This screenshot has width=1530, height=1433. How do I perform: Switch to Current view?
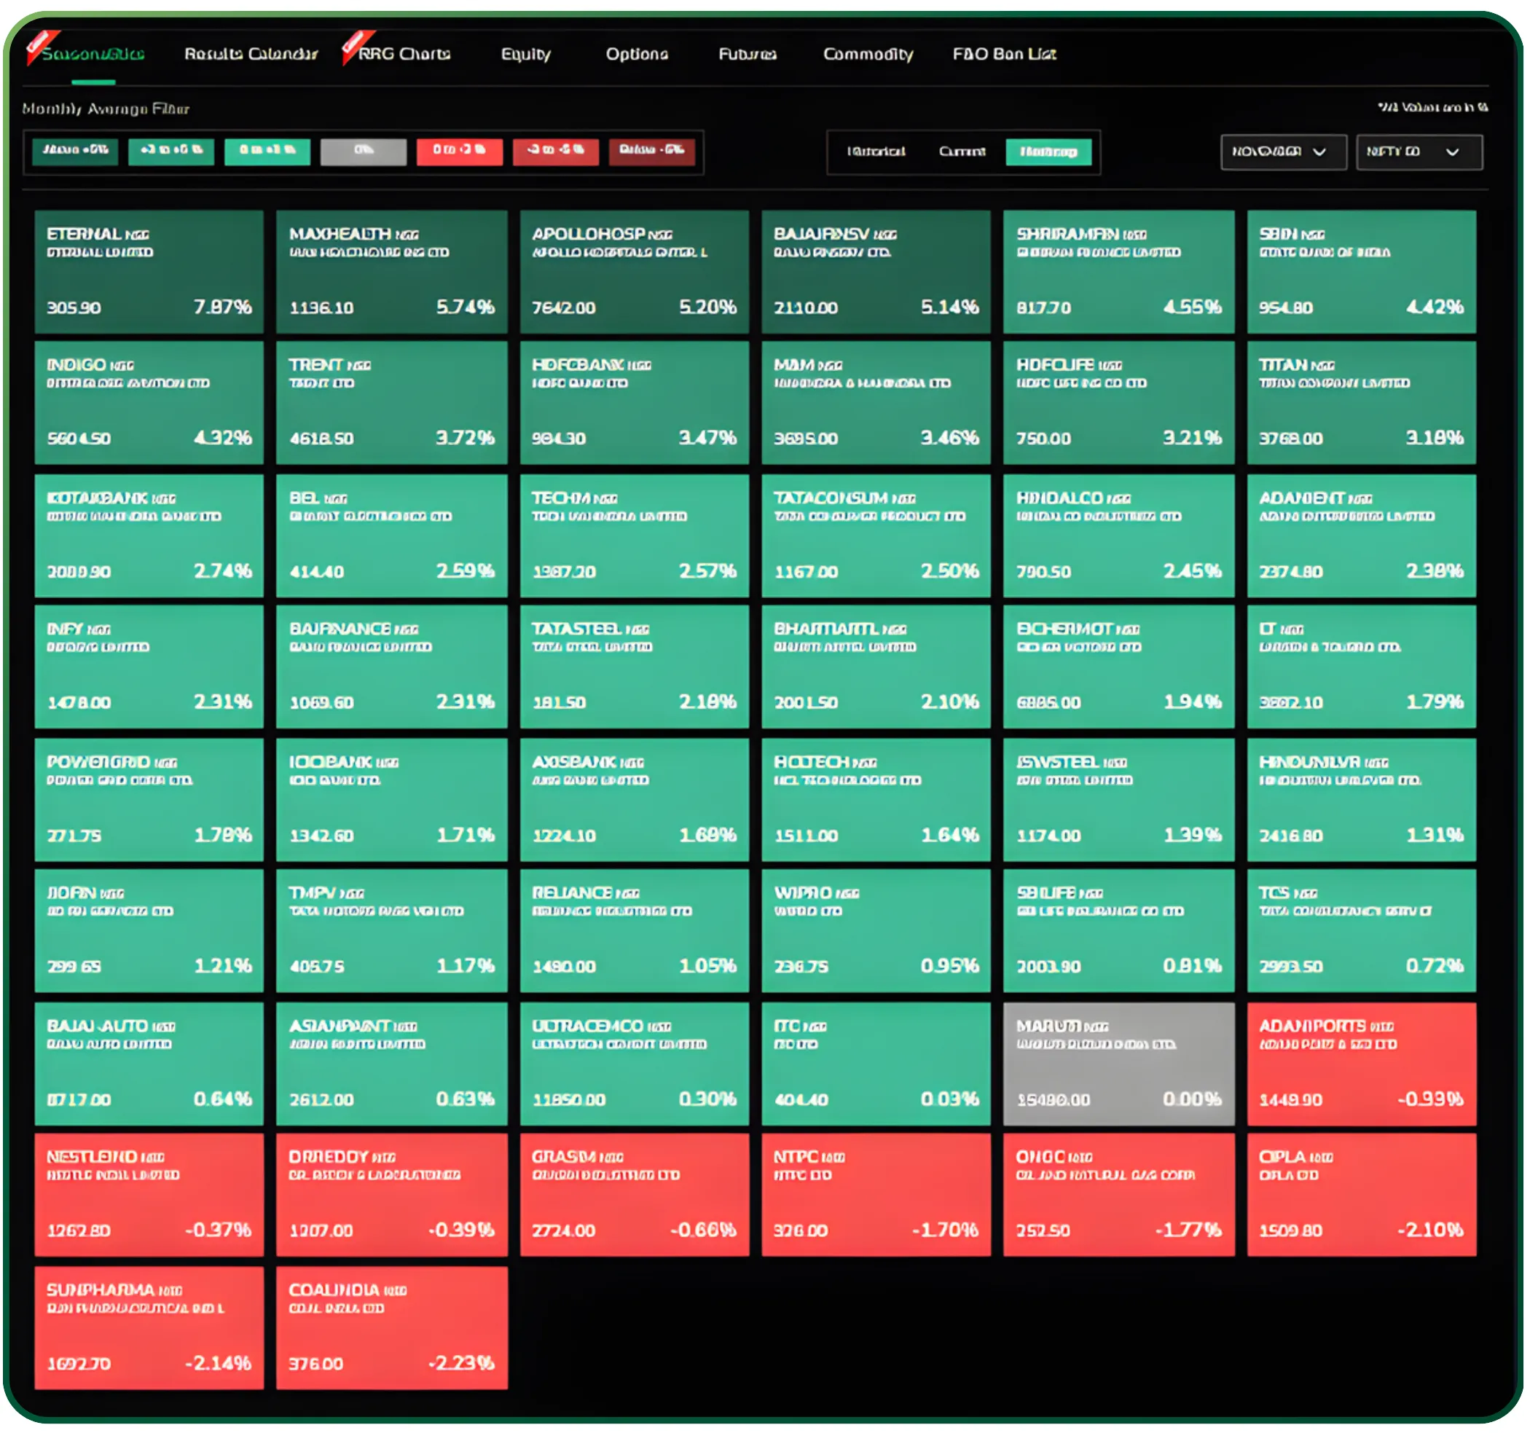pos(960,152)
